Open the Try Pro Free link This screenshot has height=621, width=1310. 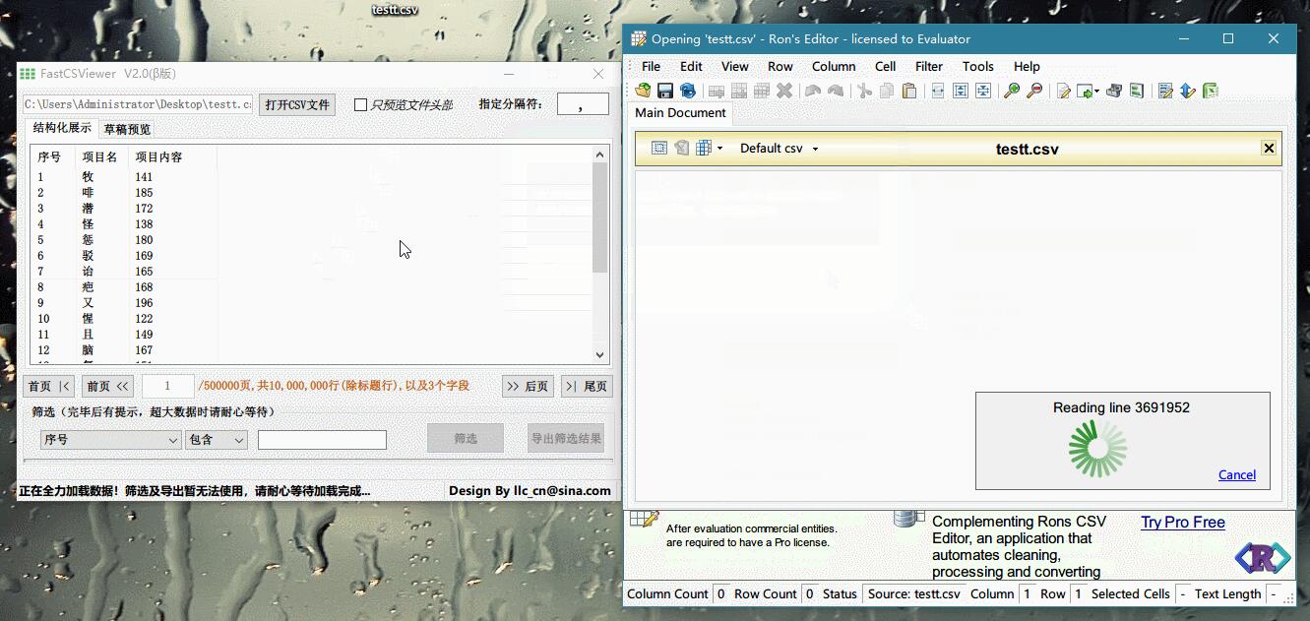coord(1182,522)
